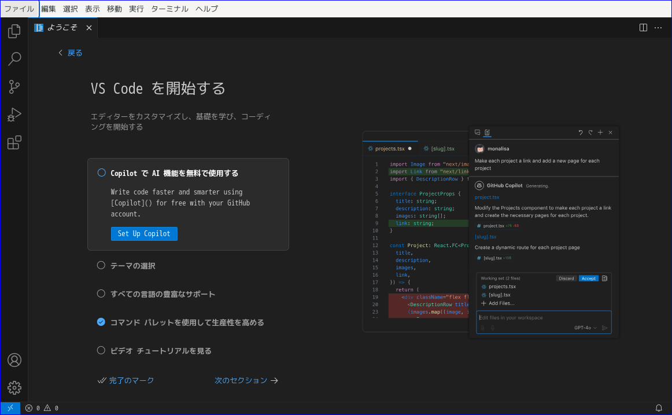Split the editor to the right
This screenshot has width=672, height=415.
click(x=643, y=27)
